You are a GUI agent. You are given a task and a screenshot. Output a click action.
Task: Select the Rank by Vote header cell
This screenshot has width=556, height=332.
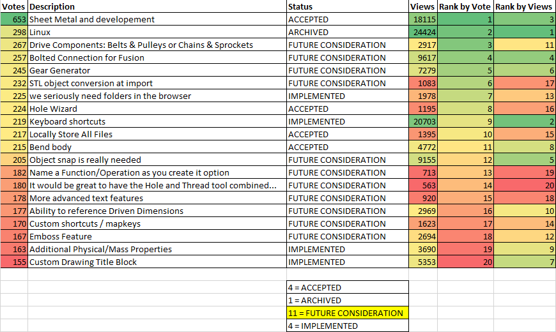(465, 6)
